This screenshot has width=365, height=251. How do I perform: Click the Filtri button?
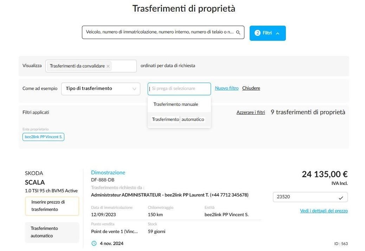(268, 33)
